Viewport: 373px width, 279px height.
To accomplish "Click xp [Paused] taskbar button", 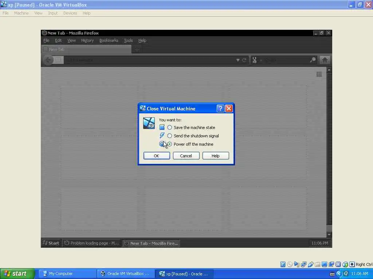I will pyautogui.click(x=184, y=274).
